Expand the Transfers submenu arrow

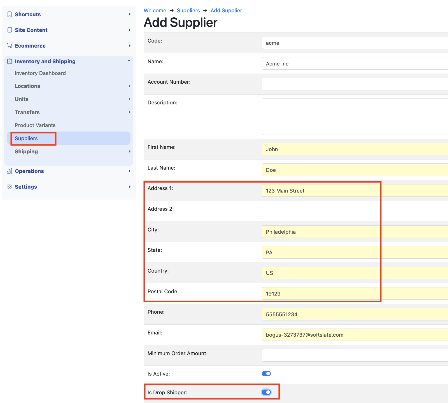point(130,112)
